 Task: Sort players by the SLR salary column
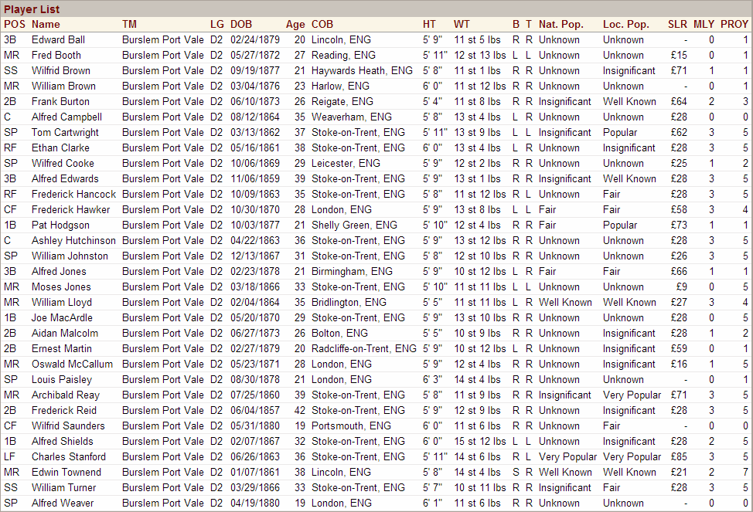pos(677,24)
